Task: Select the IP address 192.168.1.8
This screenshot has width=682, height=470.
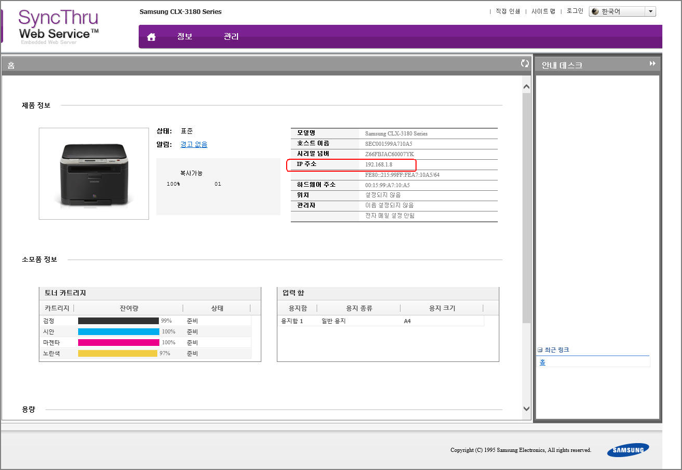Action: click(x=379, y=164)
